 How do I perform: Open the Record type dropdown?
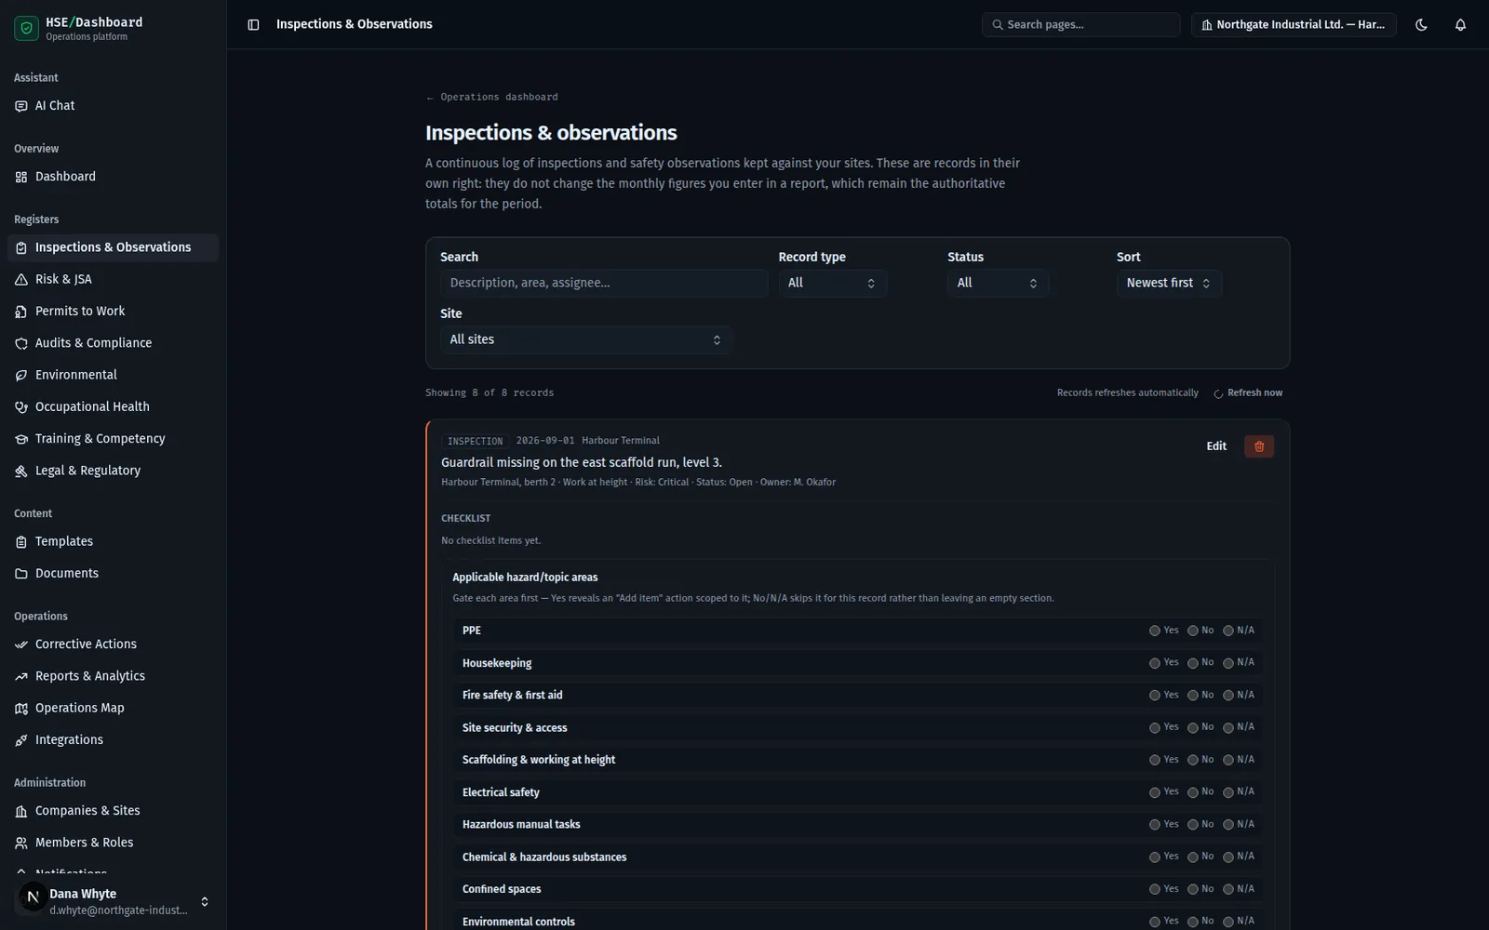pyautogui.click(x=832, y=284)
